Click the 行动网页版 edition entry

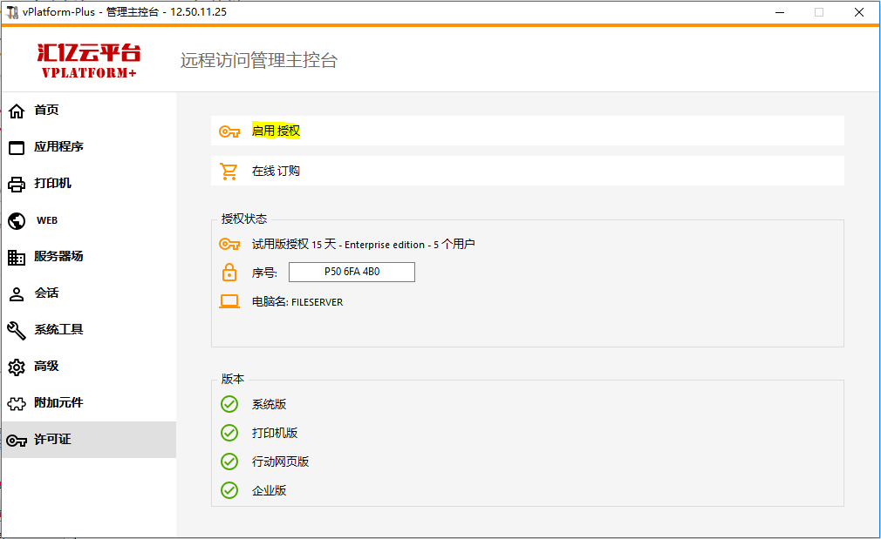pos(280,462)
